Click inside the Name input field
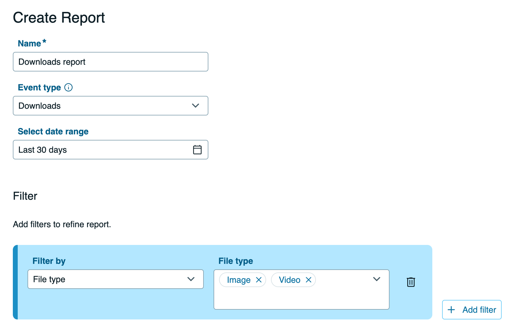Image resolution: width=531 pixels, height=328 pixels. click(111, 62)
